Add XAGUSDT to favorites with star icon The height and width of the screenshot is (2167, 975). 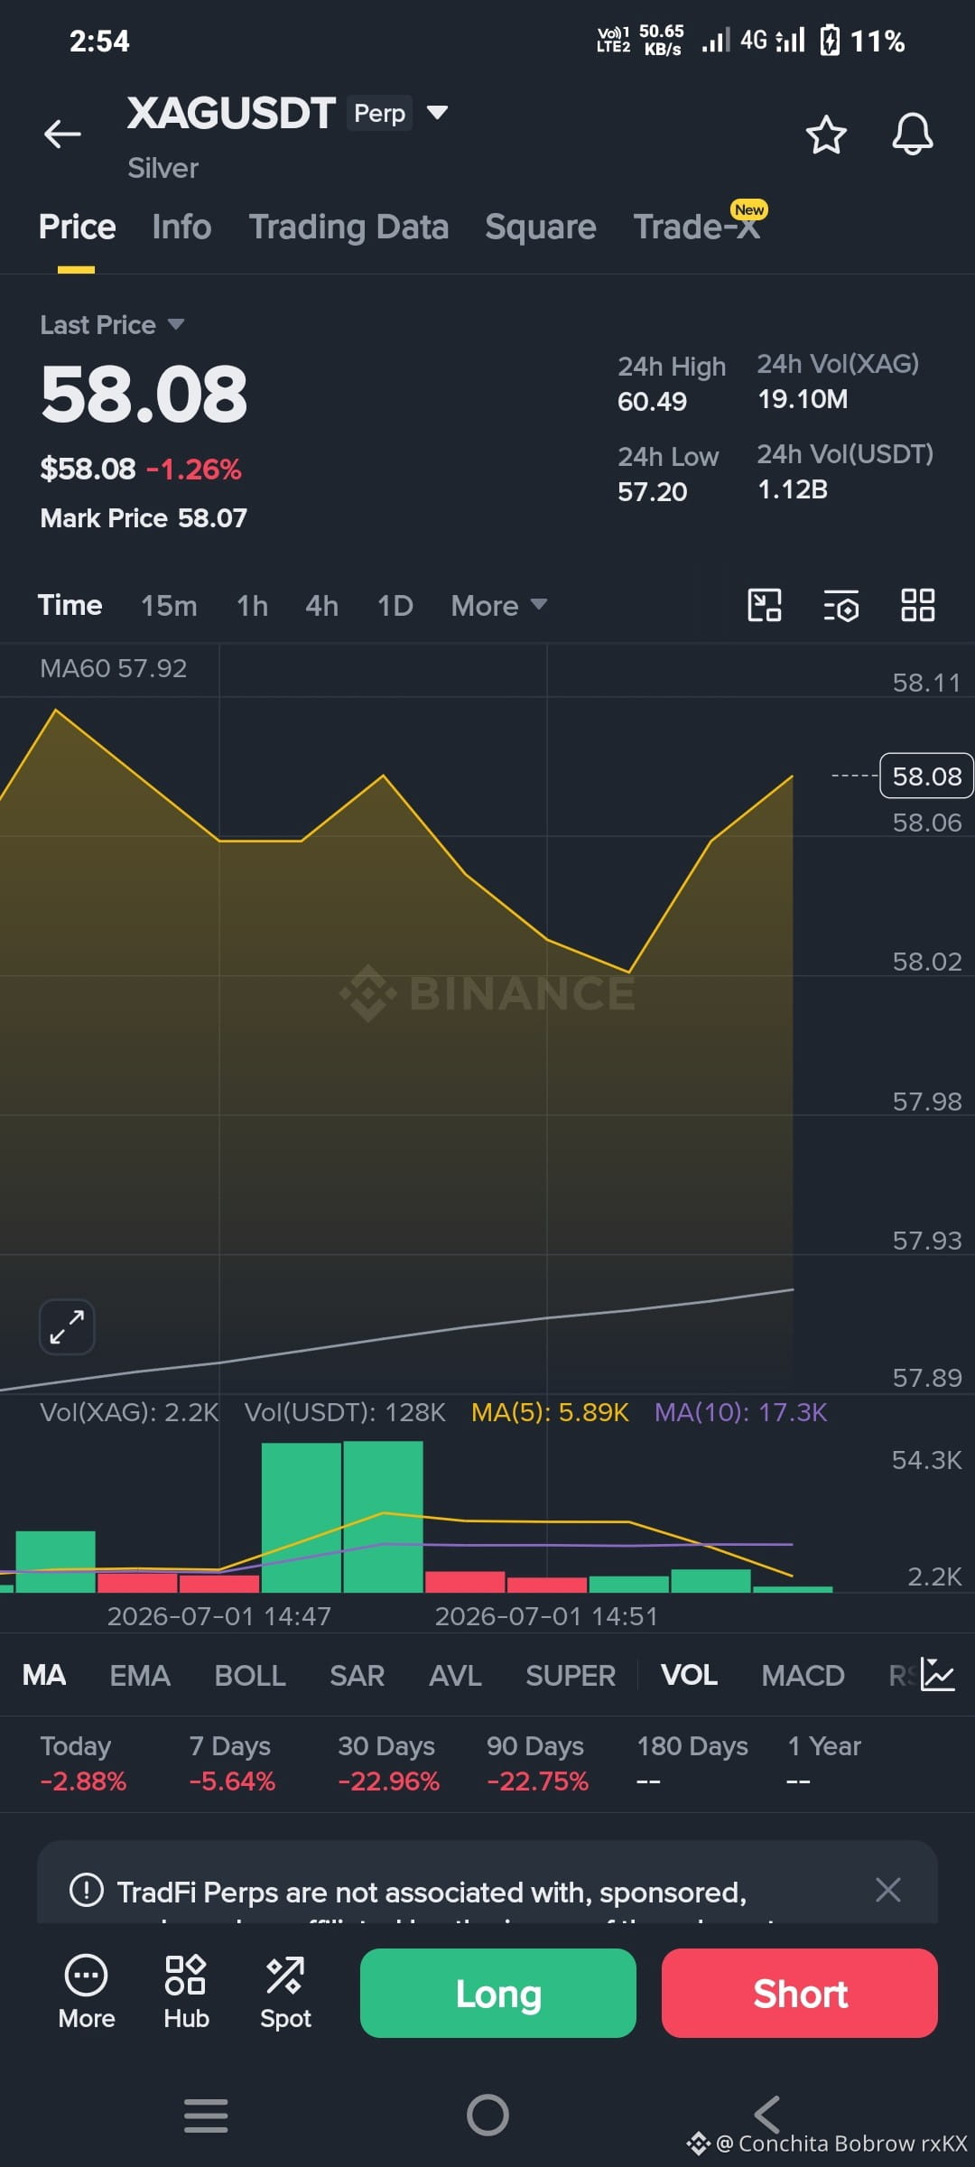tap(825, 135)
